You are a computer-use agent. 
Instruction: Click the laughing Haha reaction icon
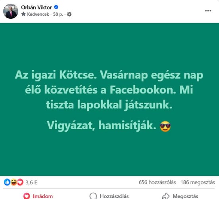coord(13,182)
